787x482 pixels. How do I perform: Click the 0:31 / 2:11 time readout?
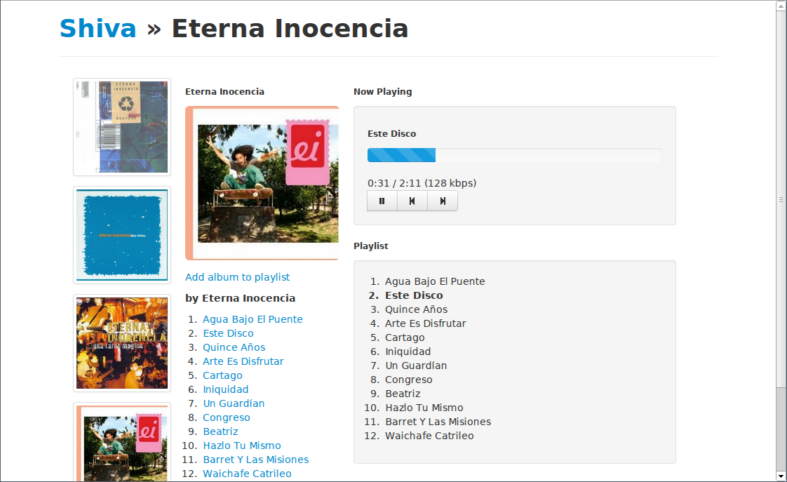422,183
